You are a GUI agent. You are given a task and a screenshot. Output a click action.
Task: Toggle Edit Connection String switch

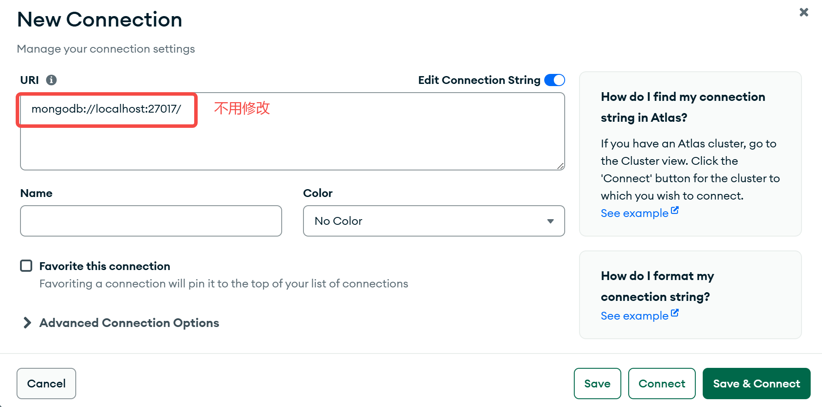tap(555, 80)
